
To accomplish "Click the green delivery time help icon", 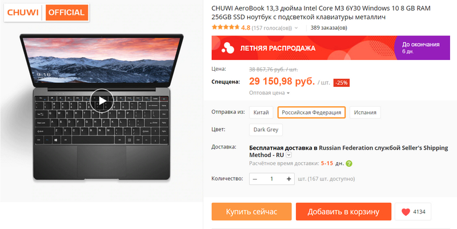I will pyautogui.click(x=349, y=163).
